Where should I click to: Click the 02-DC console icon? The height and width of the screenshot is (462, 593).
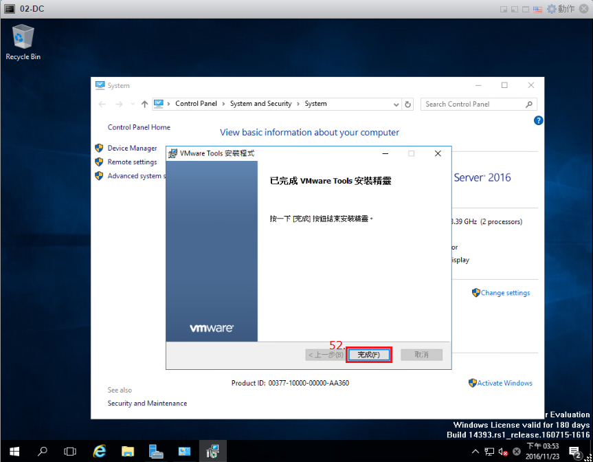pyautogui.click(x=9, y=9)
